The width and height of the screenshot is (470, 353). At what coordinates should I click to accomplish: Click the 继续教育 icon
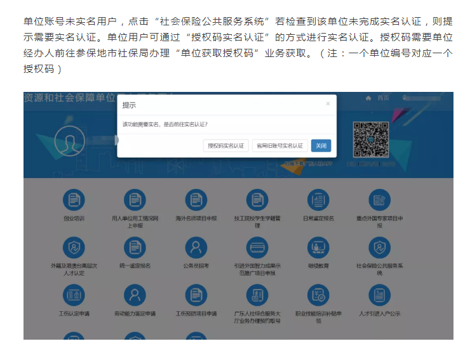318,248
